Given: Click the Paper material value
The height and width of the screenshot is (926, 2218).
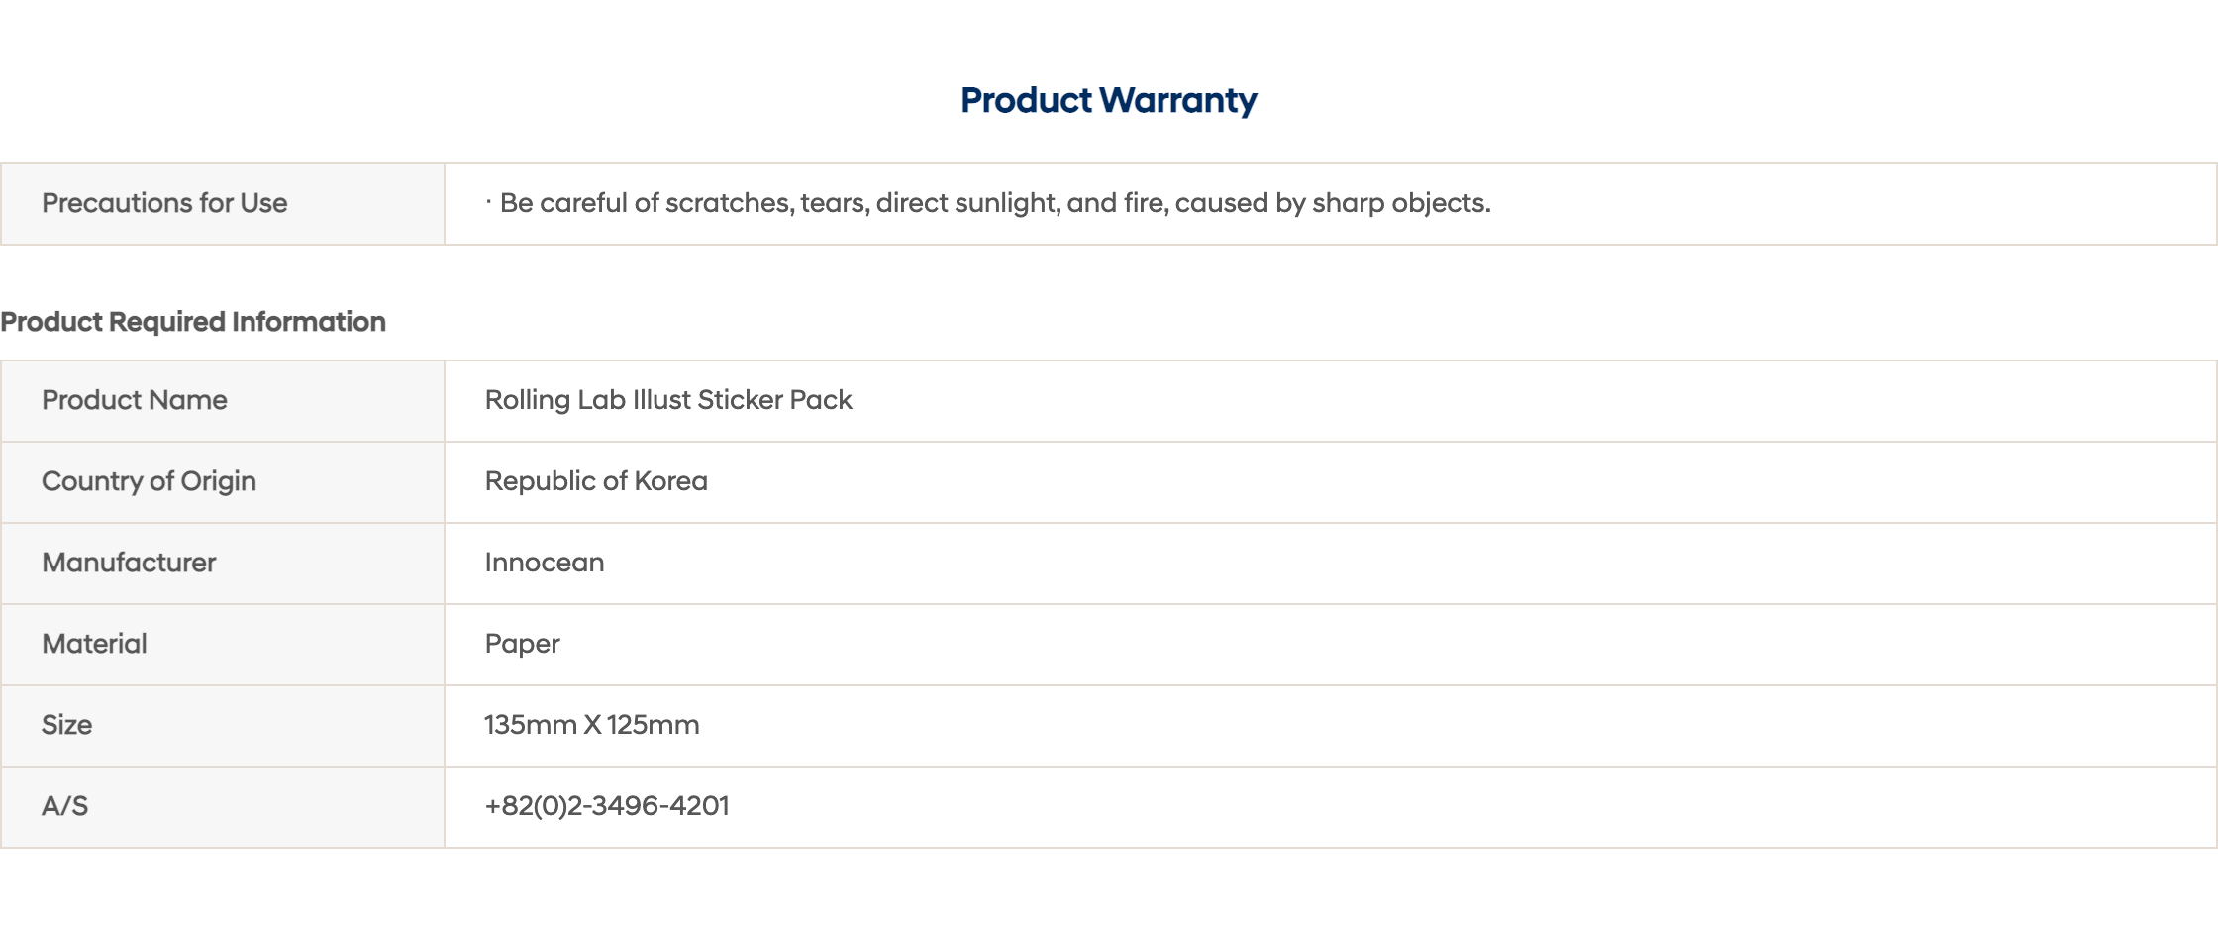Looking at the screenshot, I should click(523, 645).
